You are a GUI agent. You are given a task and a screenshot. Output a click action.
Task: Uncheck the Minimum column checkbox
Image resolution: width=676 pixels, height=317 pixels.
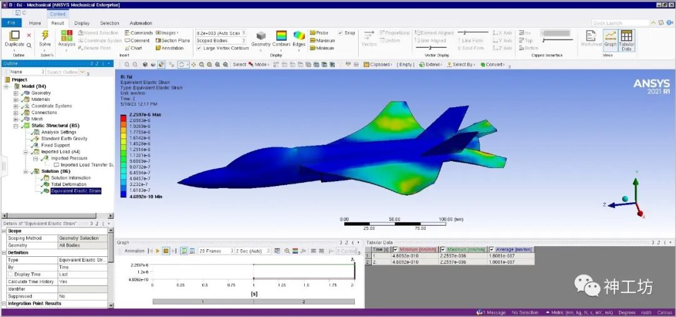[x=396, y=250]
